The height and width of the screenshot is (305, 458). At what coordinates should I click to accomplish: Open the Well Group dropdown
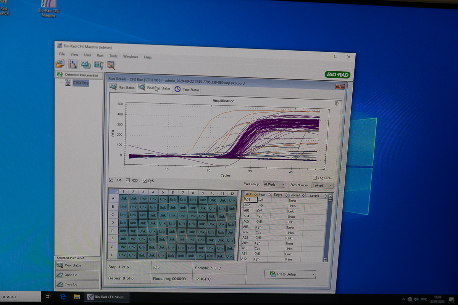274,185
